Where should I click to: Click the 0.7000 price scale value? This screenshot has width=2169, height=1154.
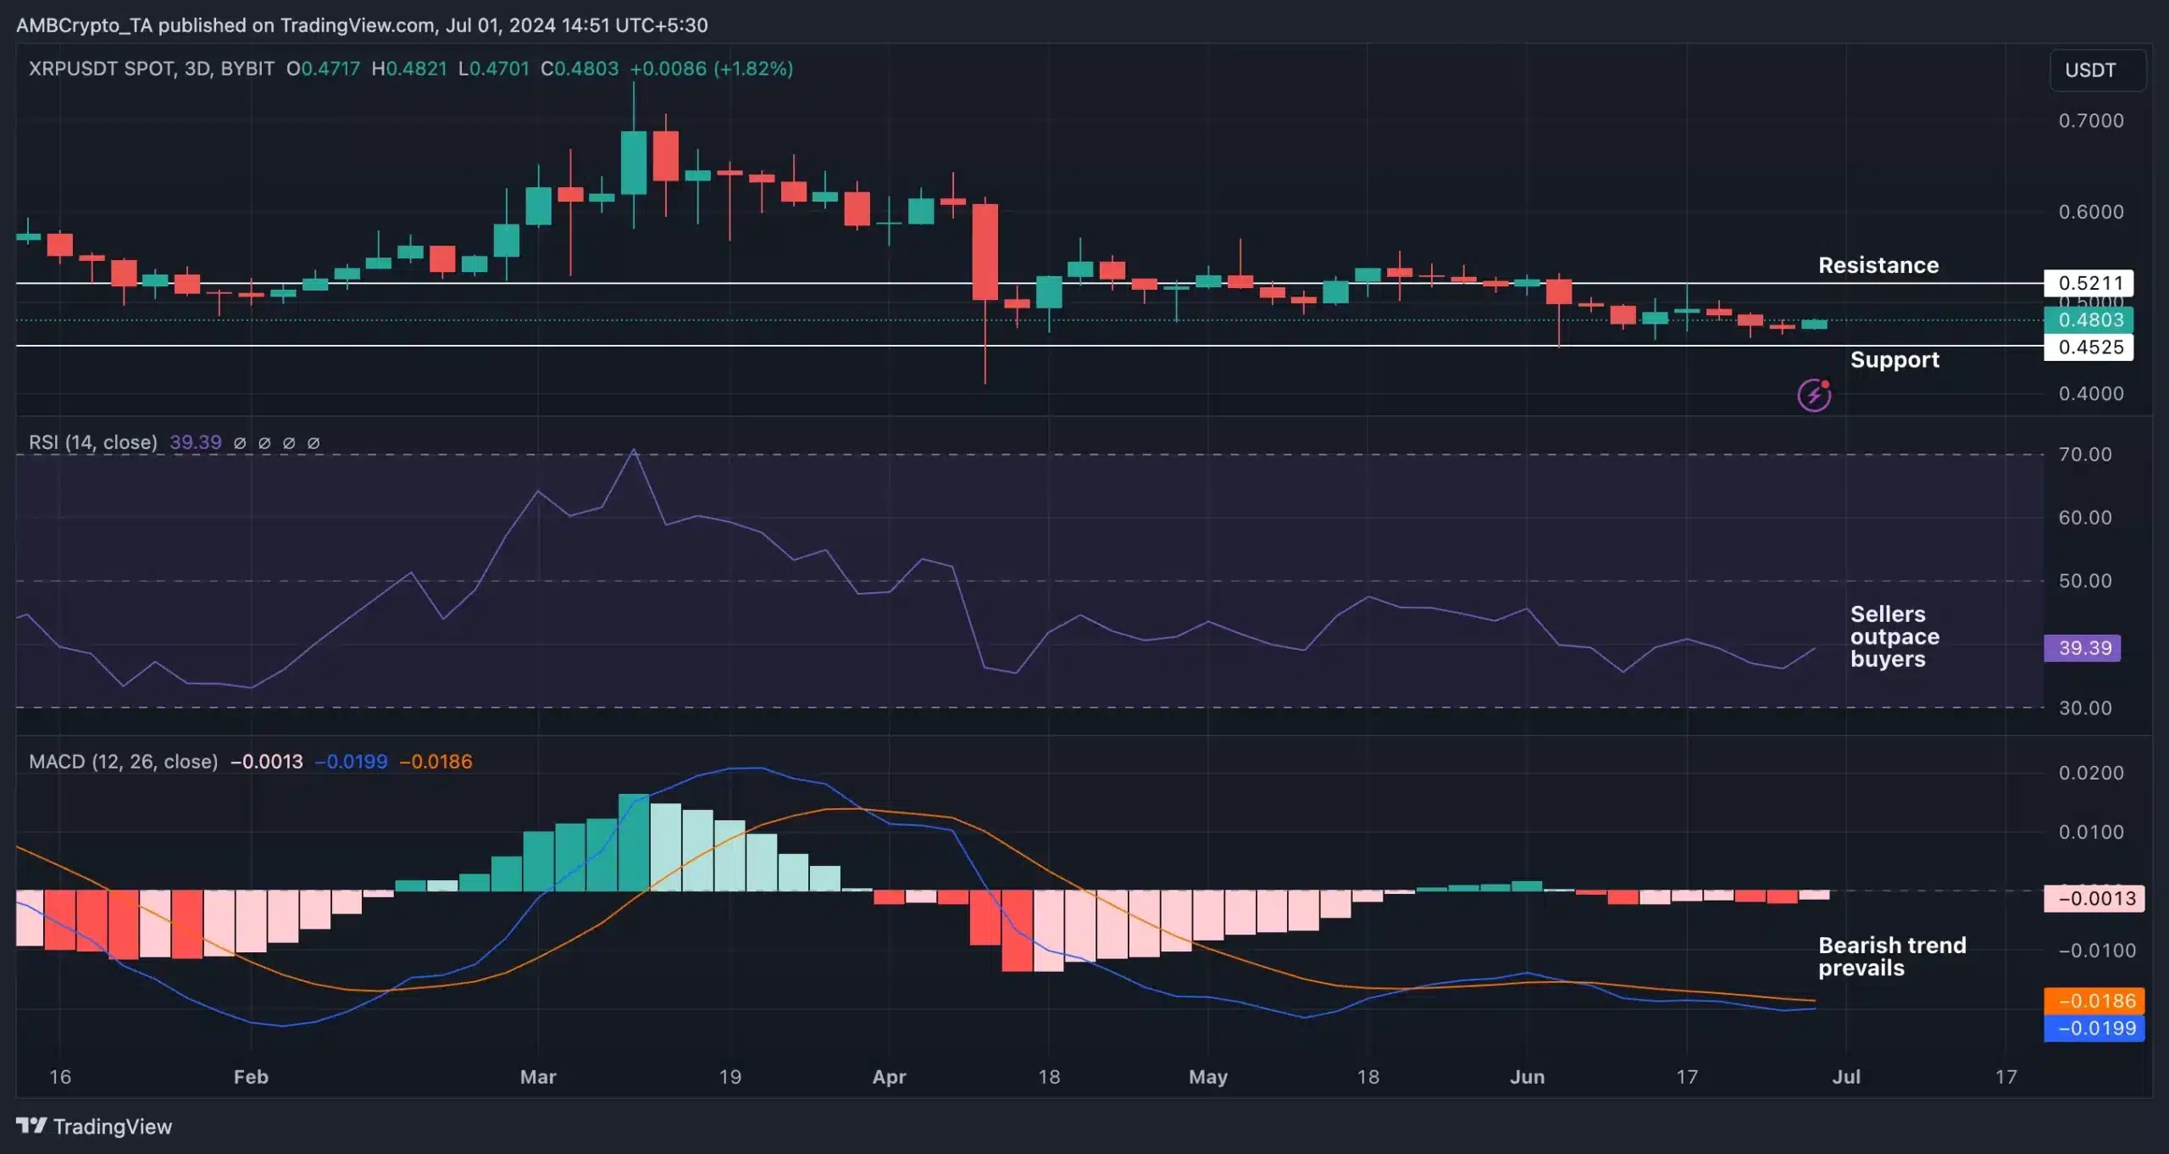(x=2091, y=121)
